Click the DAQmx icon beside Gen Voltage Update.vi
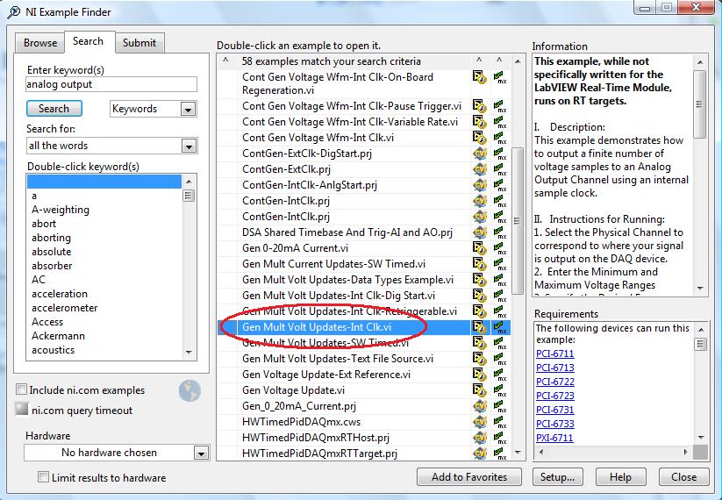 [499, 390]
